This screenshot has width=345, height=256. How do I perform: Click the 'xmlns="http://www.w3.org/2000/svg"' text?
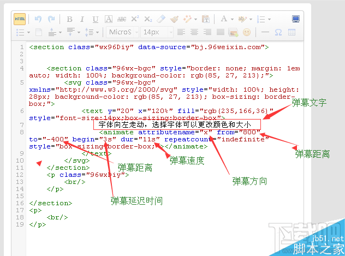103,90
